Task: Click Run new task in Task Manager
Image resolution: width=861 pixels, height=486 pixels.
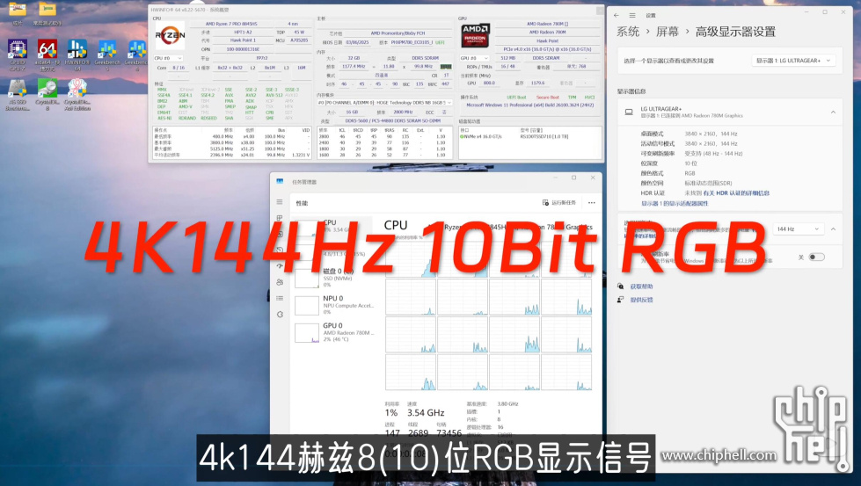Action: pyautogui.click(x=559, y=203)
